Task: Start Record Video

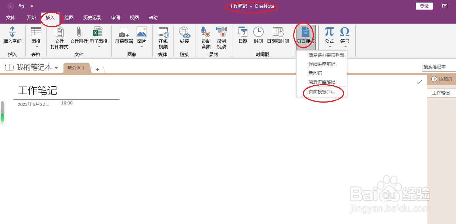Action: (x=221, y=32)
